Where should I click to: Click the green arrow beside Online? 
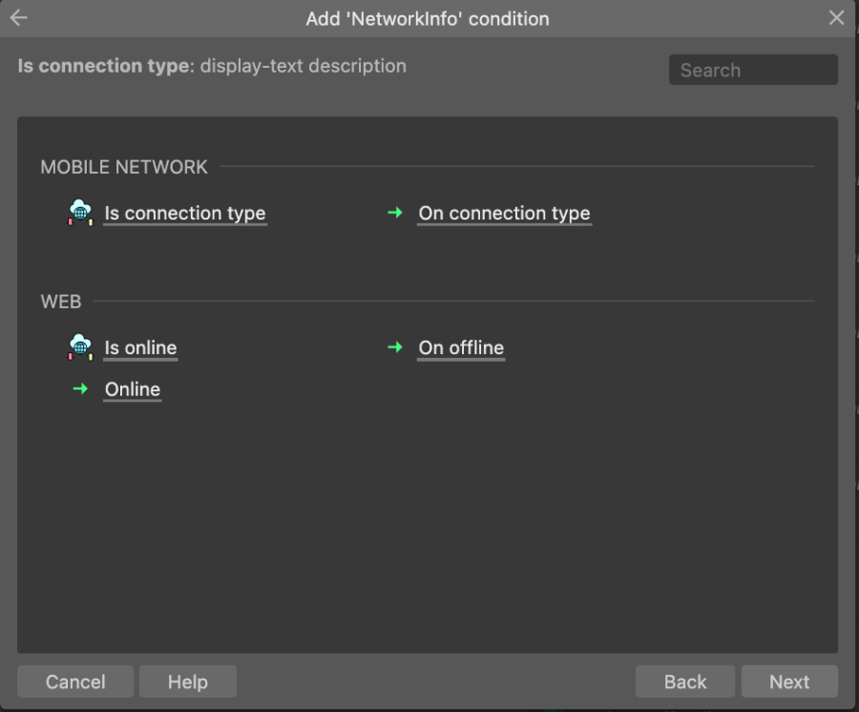click(x=80, y=388)
